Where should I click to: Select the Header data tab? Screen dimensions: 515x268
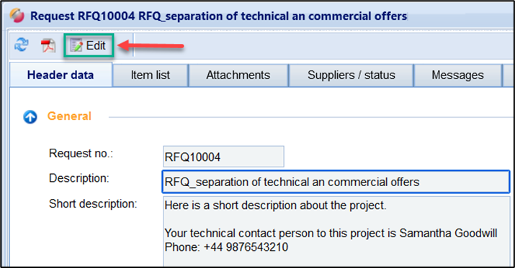pyautogui.click(x=61, y=75)
